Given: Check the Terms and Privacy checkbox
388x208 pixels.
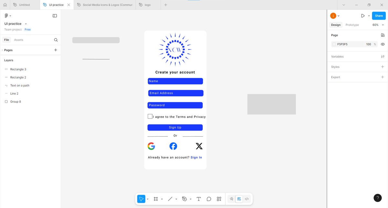Looking at the screenshot, I should [x=150, y=116].
